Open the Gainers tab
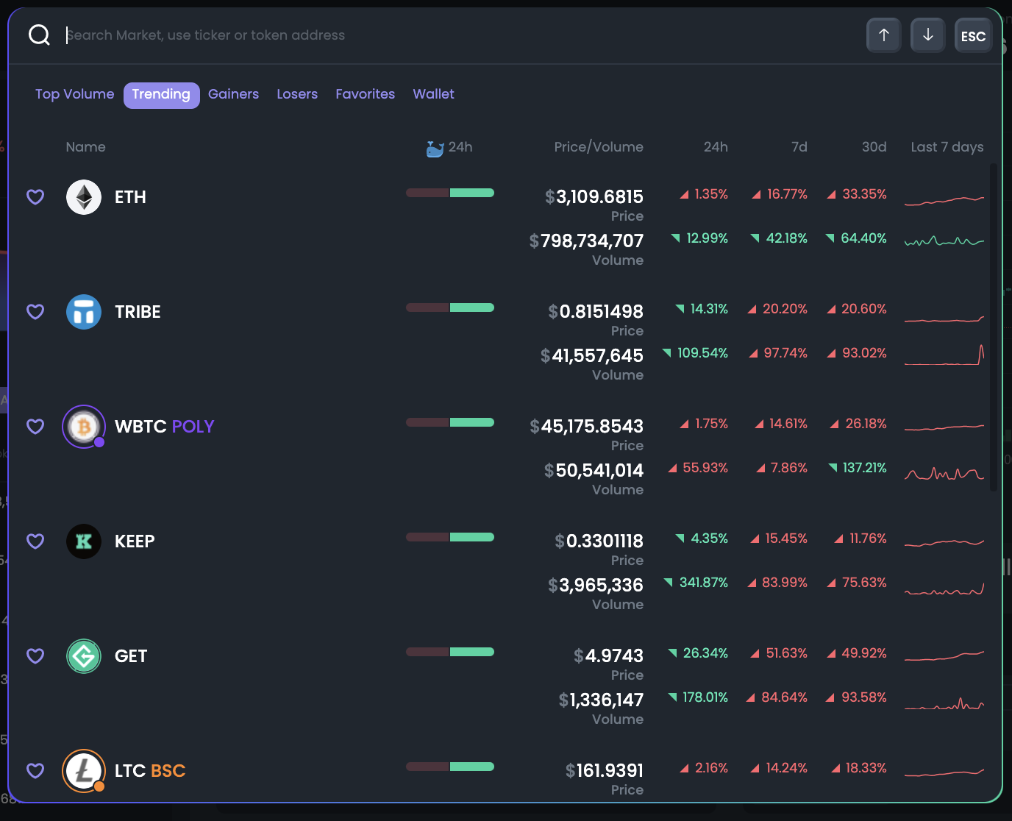Screen dimensions: 1012x821 [233, 94]
